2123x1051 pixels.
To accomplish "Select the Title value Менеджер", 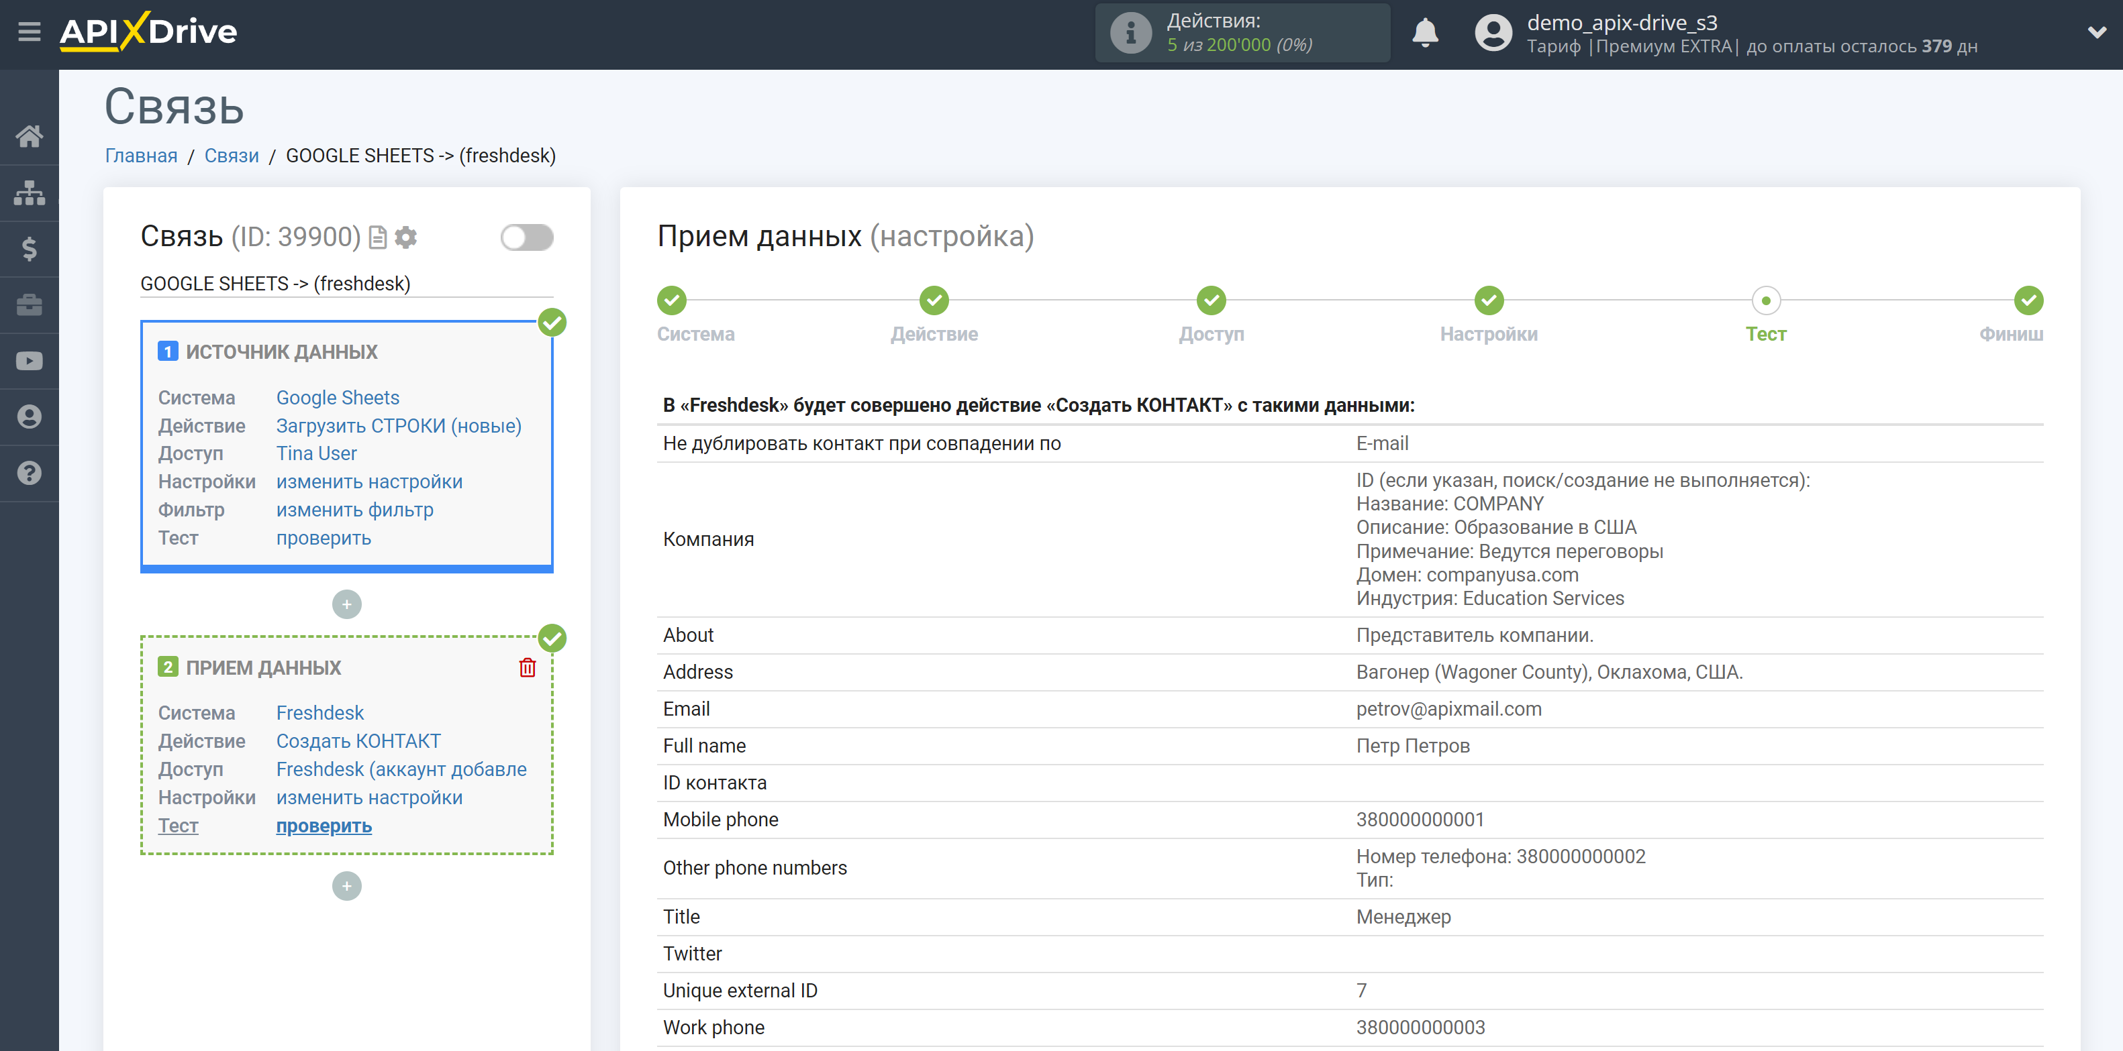I will (x=1403, y=918).
